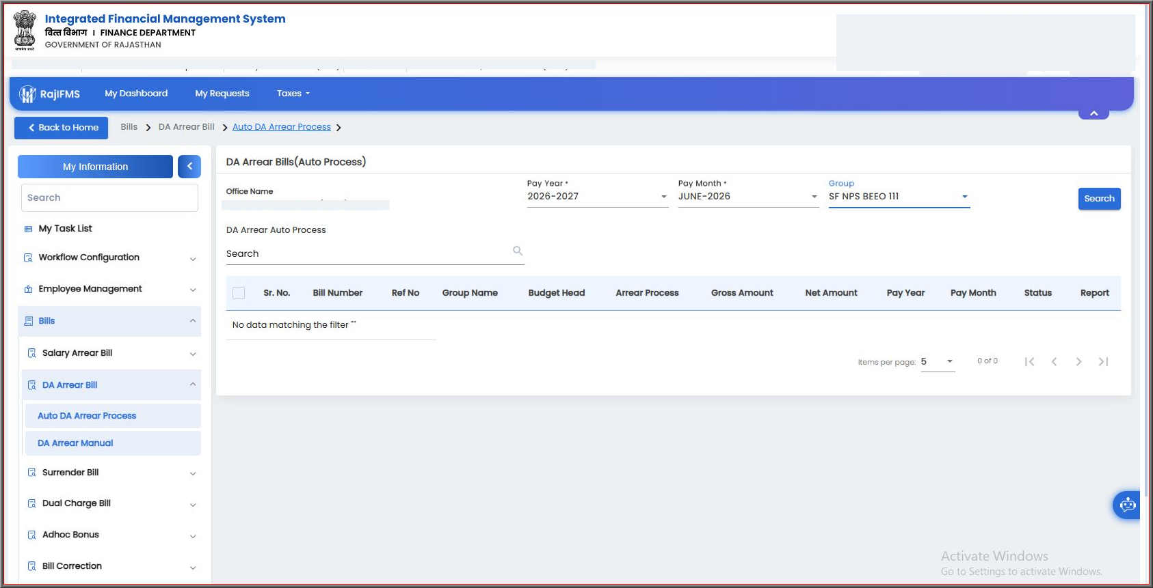Open My Requests
The width and height of the screenshot is (1153, 588).
(222, 94)
